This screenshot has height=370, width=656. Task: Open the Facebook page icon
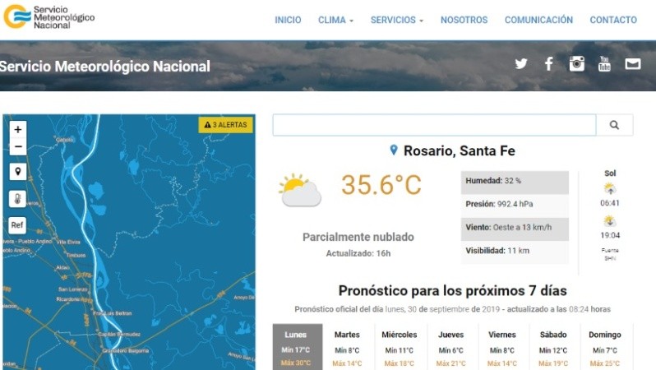pos(548,64)
